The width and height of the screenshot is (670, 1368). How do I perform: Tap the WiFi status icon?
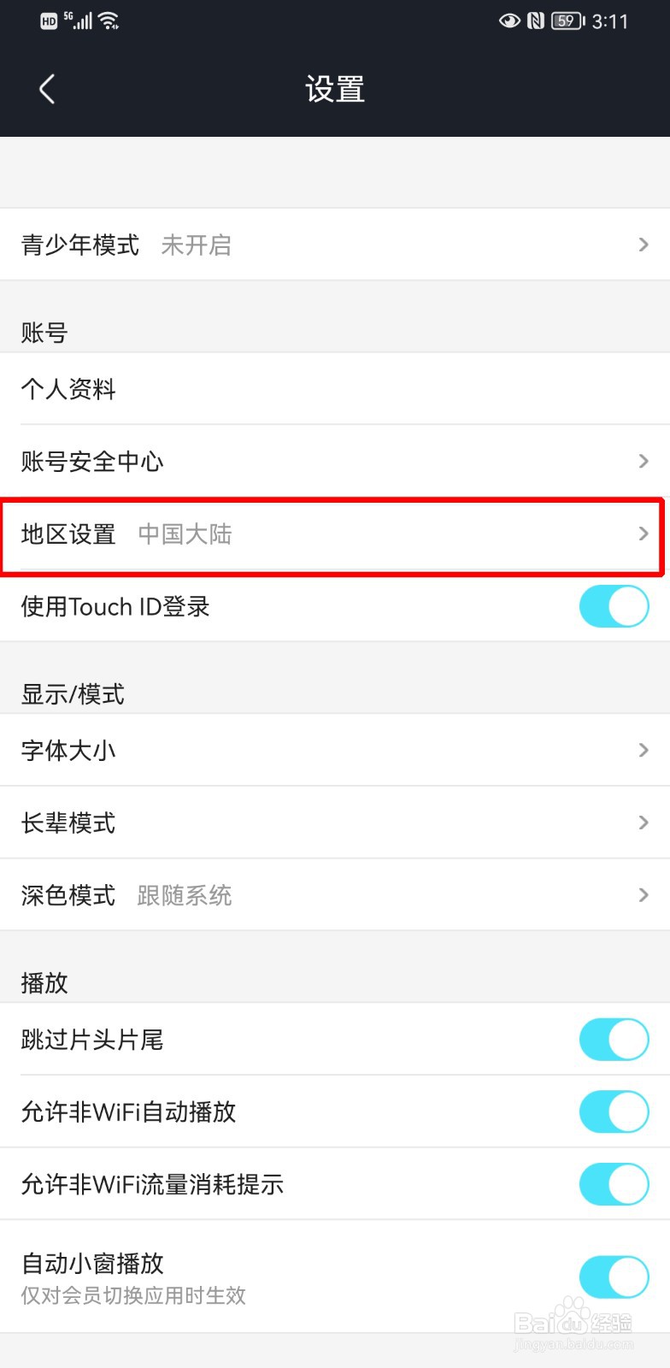pos(109,21)
